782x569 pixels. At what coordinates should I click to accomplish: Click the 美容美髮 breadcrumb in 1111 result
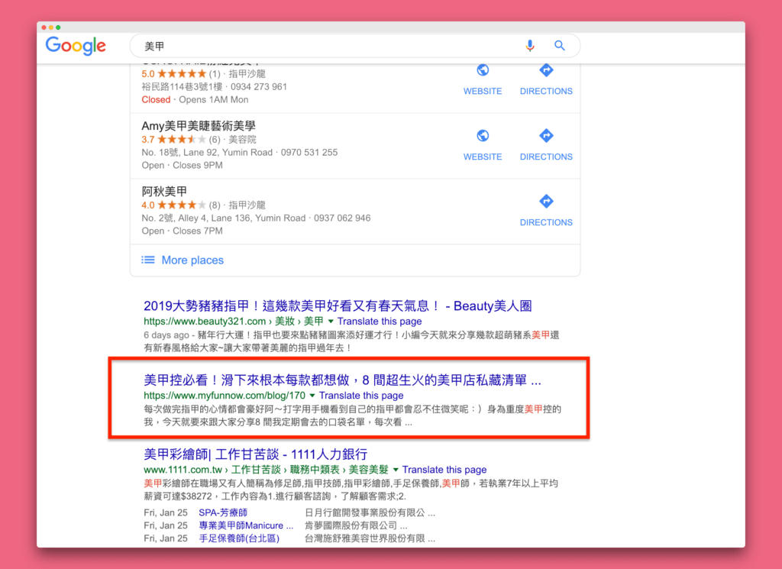coord(369,470)
